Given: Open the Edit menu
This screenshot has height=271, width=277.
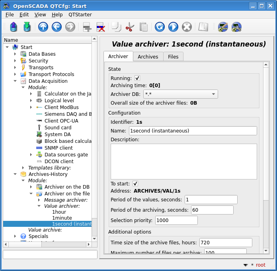Looking at the screenshot, I should (x=24, y=14).
